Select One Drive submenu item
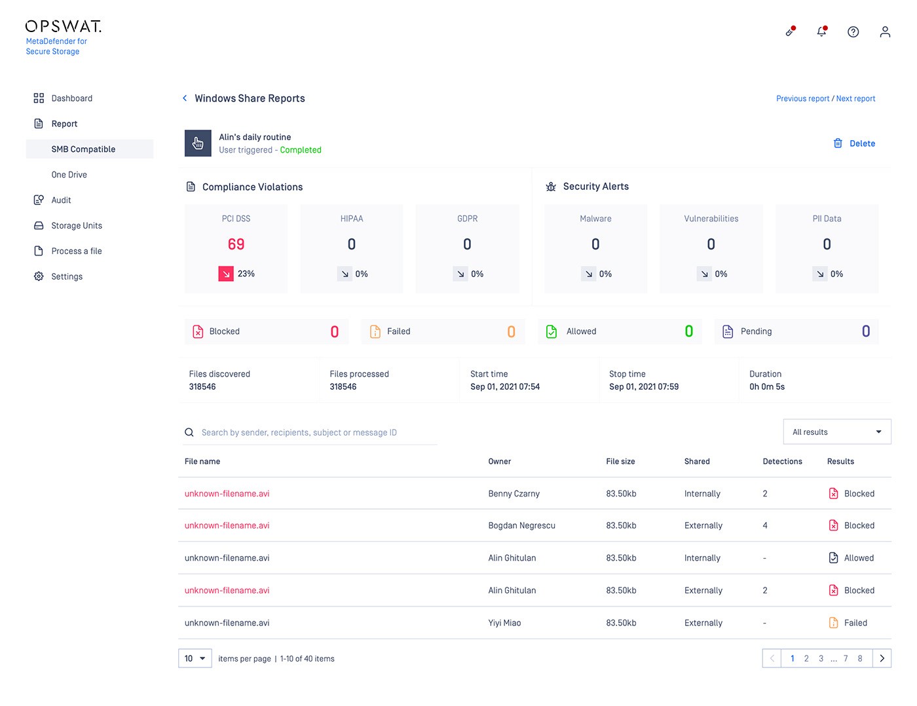Image resolution: width=917 pixels, height=706 pixels. pos(69,174)
